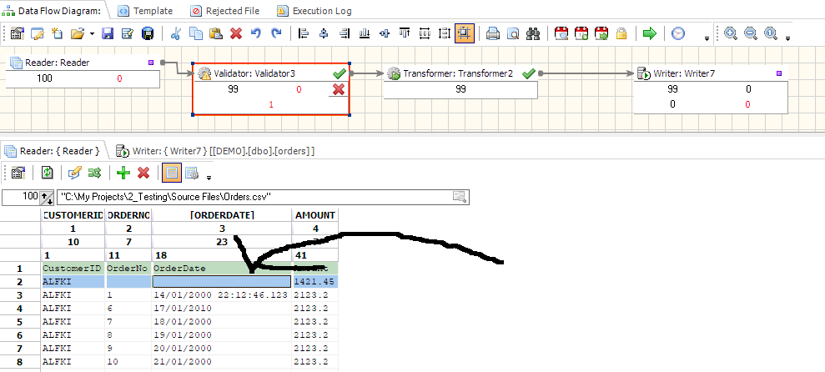Click the green shuffle arrows icon
Screen dimensions: 825x372
[95, 173]
